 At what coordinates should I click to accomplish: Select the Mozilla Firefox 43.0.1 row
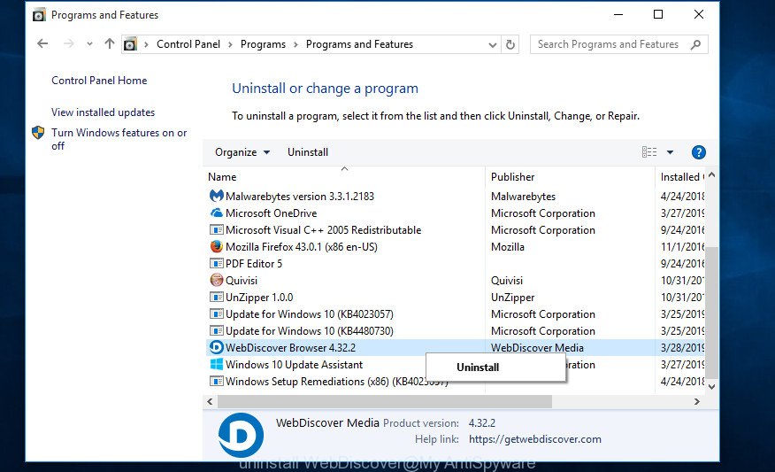(x=455, y=246)
